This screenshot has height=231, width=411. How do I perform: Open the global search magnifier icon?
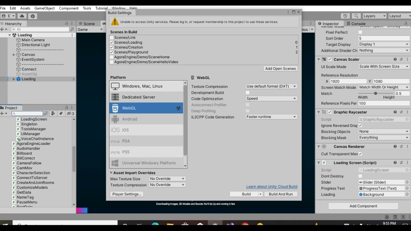click(356, 16)
